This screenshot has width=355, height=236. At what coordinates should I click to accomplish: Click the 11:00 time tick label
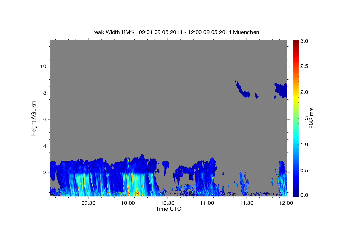[207, 203]
